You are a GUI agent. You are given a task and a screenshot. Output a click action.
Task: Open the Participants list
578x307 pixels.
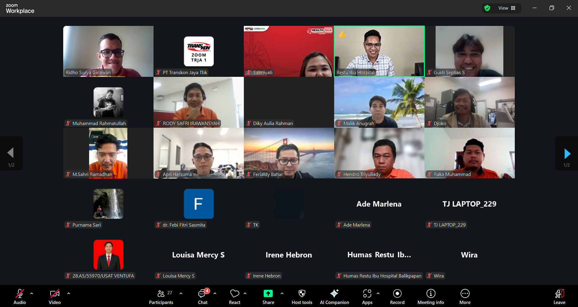[x=161, y=294]
